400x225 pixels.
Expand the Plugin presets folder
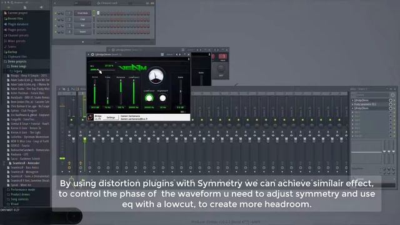(x=15, y=30)
